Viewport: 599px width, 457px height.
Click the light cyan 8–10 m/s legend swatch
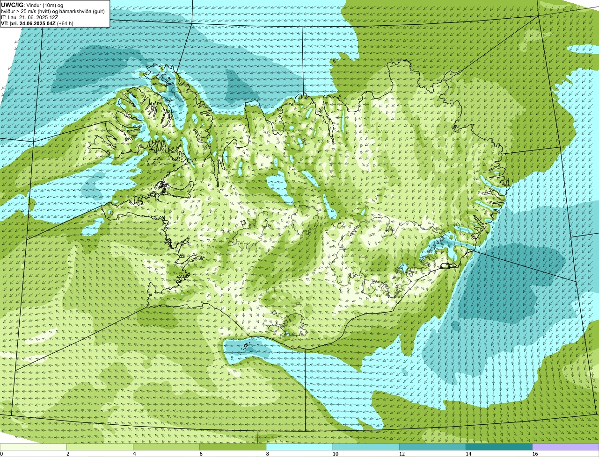[299, 447]
